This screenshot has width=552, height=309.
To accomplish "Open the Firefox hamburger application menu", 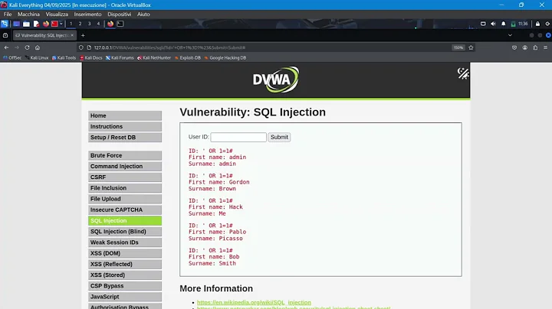I will (545, 47).
